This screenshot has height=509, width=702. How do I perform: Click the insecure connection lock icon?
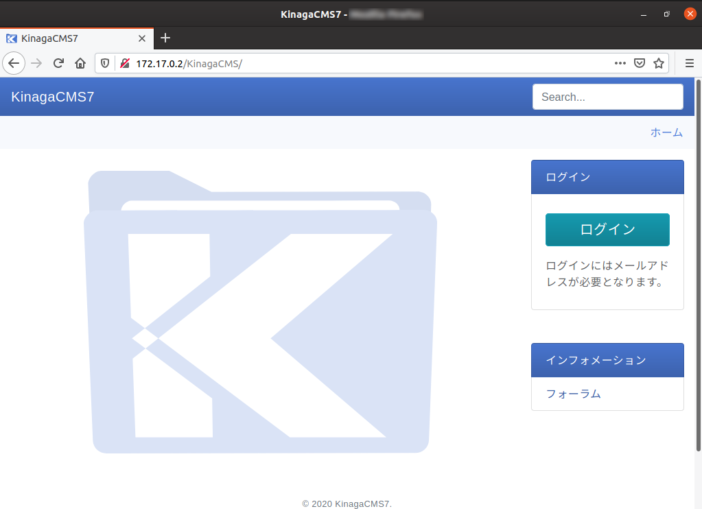point(124,63)
